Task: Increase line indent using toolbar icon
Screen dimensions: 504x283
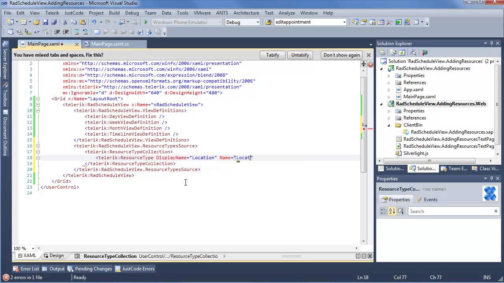Action: tap(65, 32)
